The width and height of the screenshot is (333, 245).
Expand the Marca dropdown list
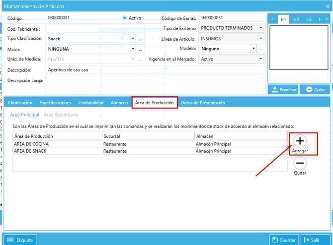point(133,49)
